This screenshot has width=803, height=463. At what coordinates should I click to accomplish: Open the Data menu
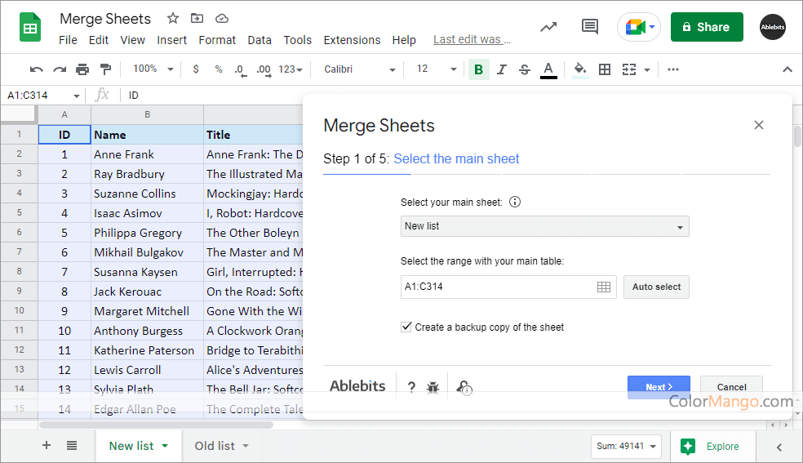[x=260, y=40]
